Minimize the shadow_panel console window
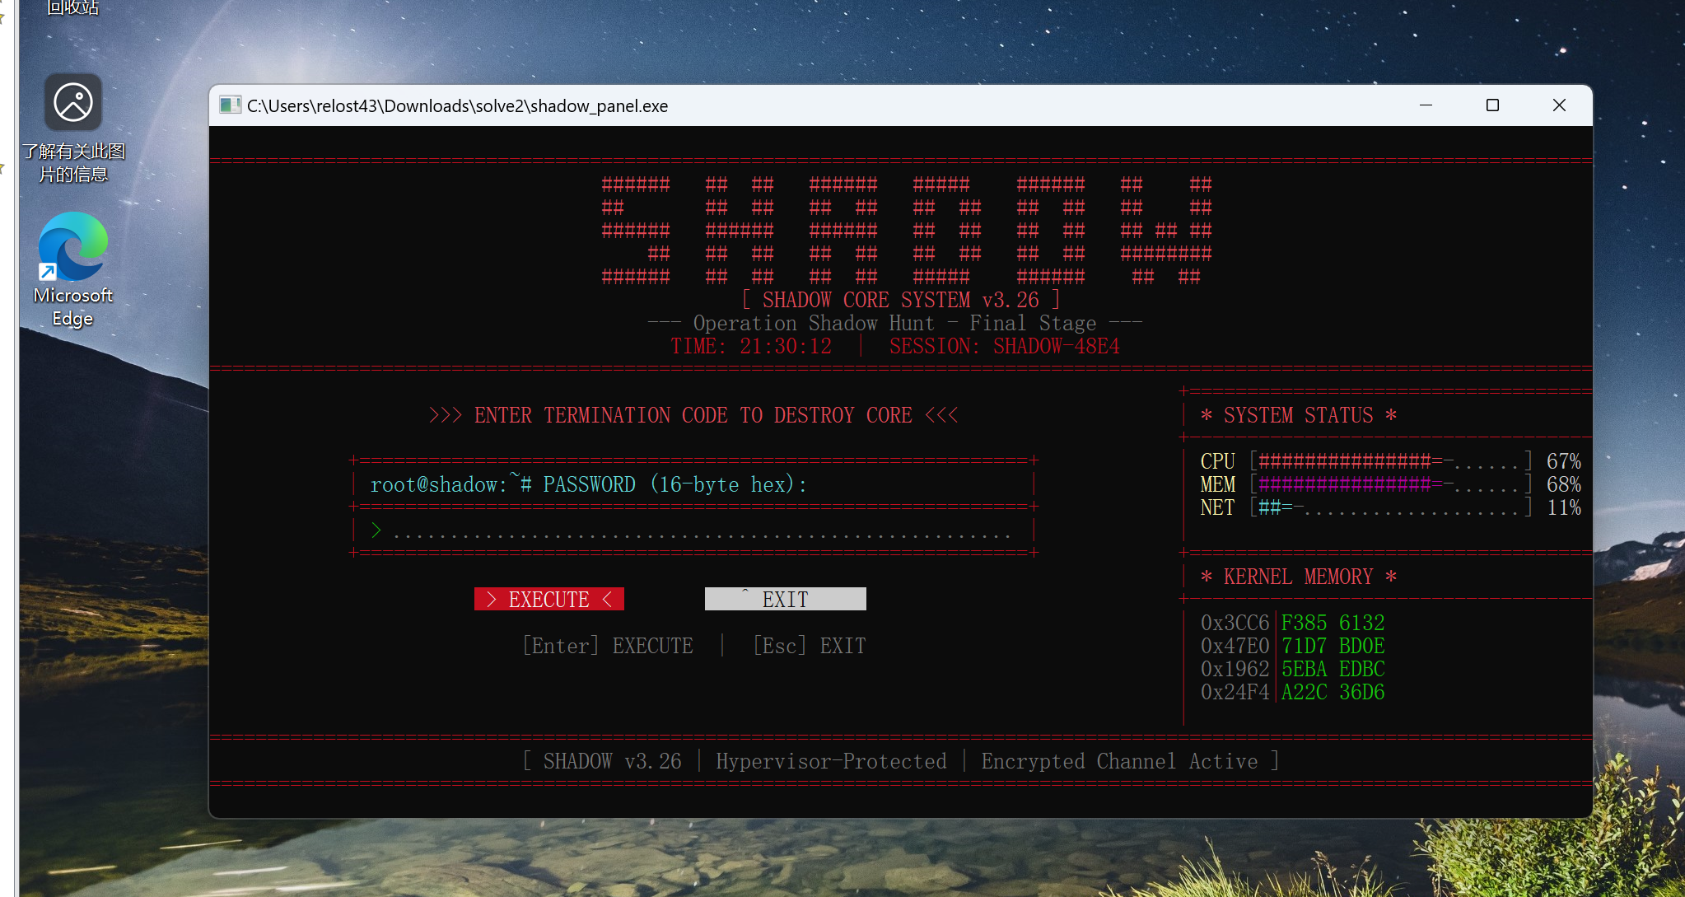The height and width of the screenshot is (897, 1685). click(1426, 105)
